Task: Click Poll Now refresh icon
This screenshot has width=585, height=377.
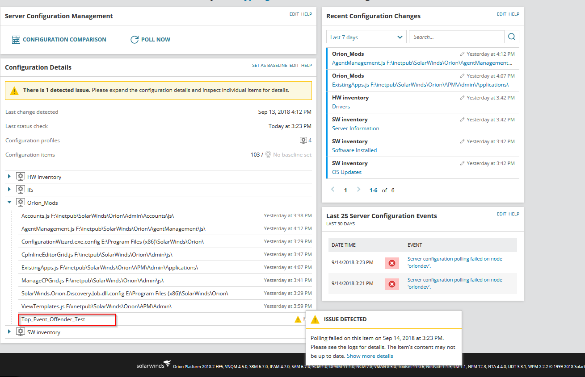Action: click(135, 40)
